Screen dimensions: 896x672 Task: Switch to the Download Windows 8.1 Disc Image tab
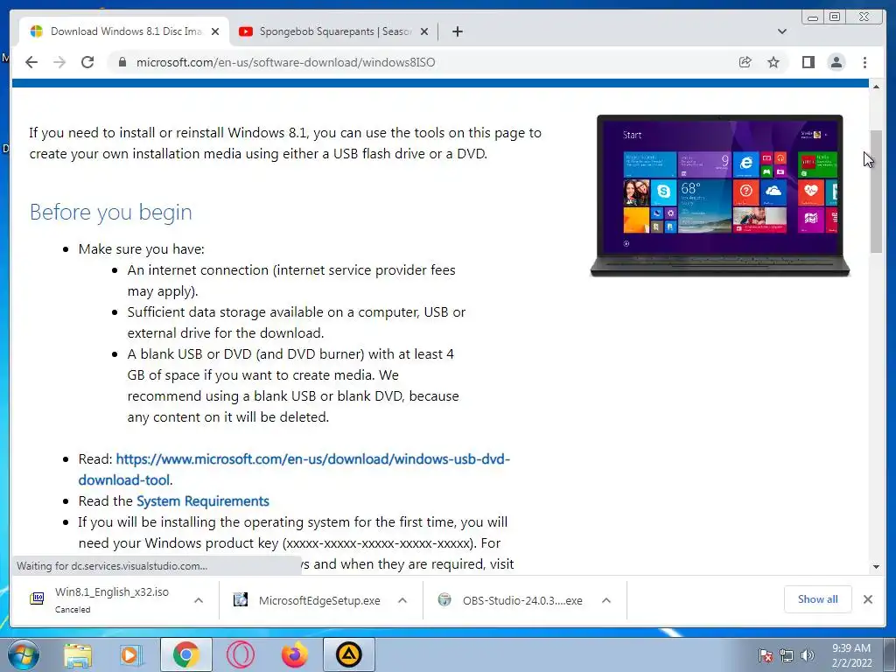(x=126, y=31)
